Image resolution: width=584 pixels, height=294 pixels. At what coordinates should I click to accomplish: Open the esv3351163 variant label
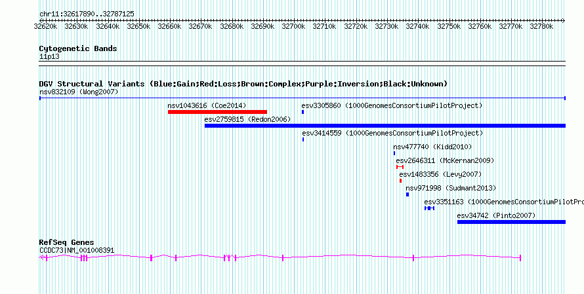coord(504,202)
